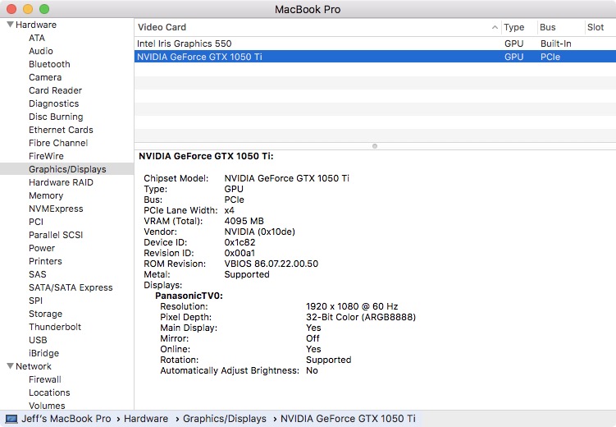Open the NVMExpress category
This screenshot has width=616, height=427.
coord(56,209)
